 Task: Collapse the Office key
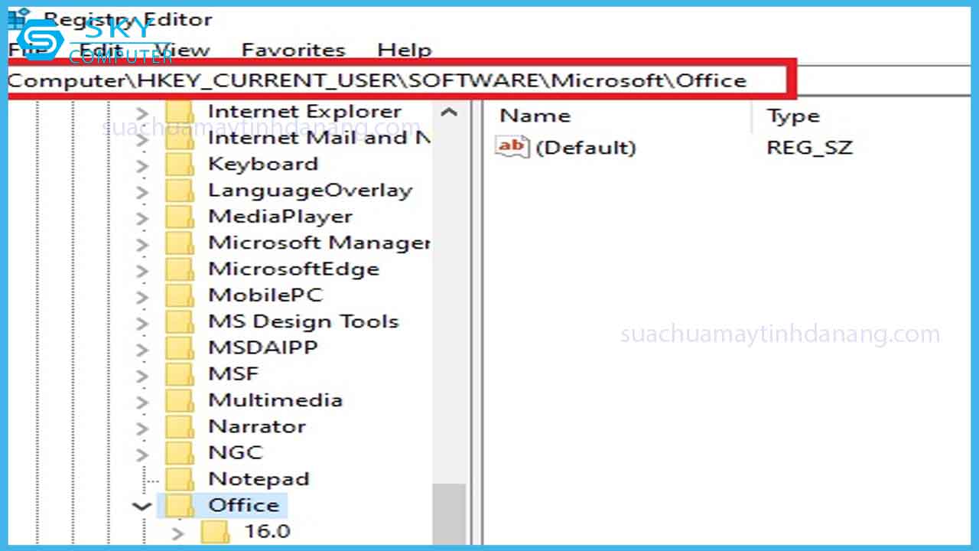(x=141, y=506)
